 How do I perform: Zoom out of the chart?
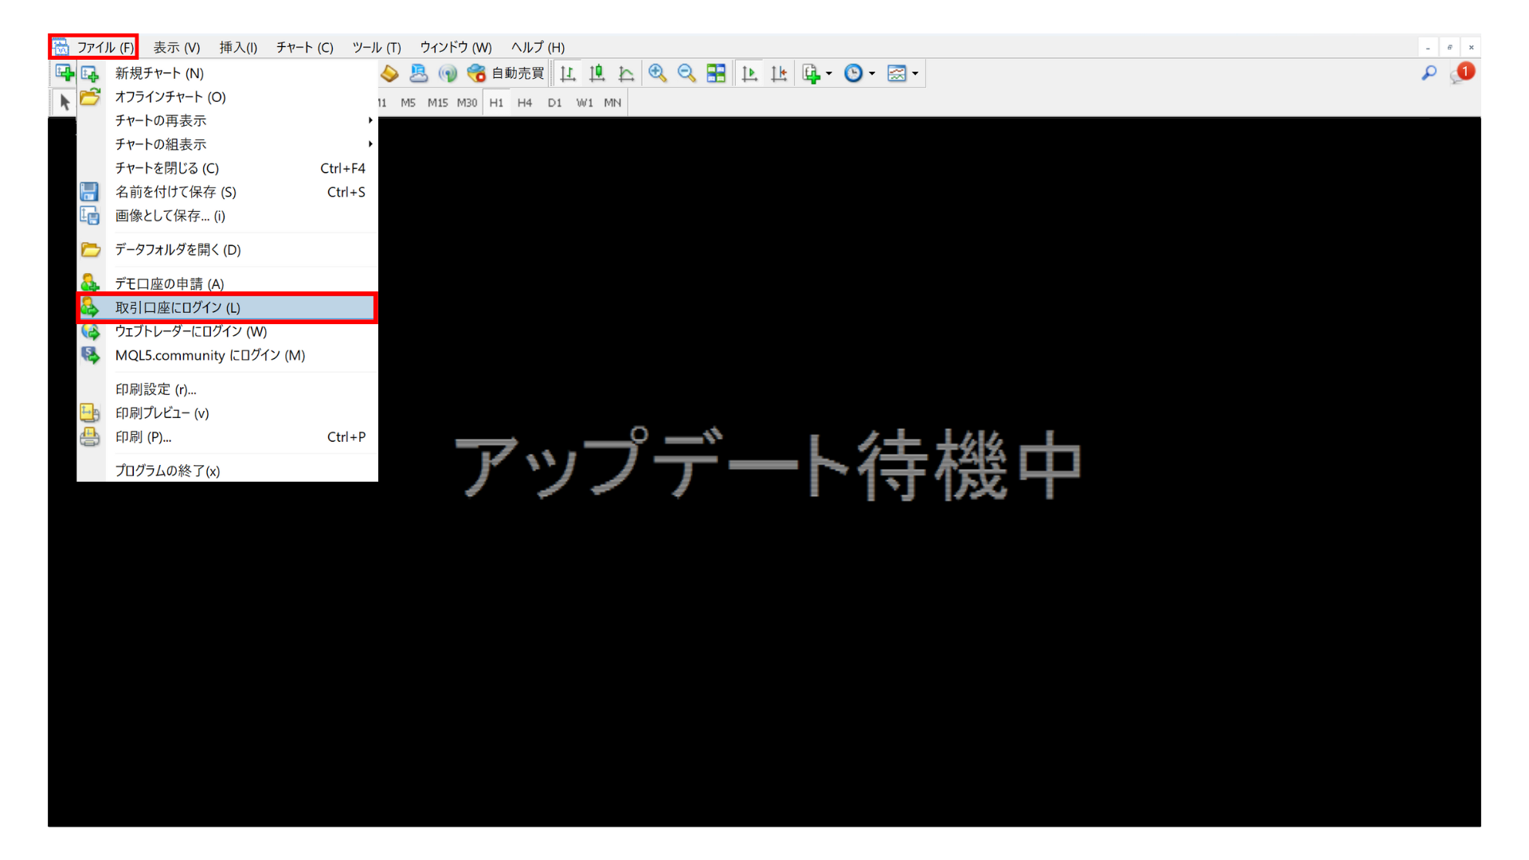pos(686,72)
